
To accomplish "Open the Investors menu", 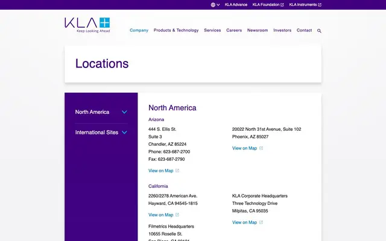I will pyautogui.click(x=282, y=30).
